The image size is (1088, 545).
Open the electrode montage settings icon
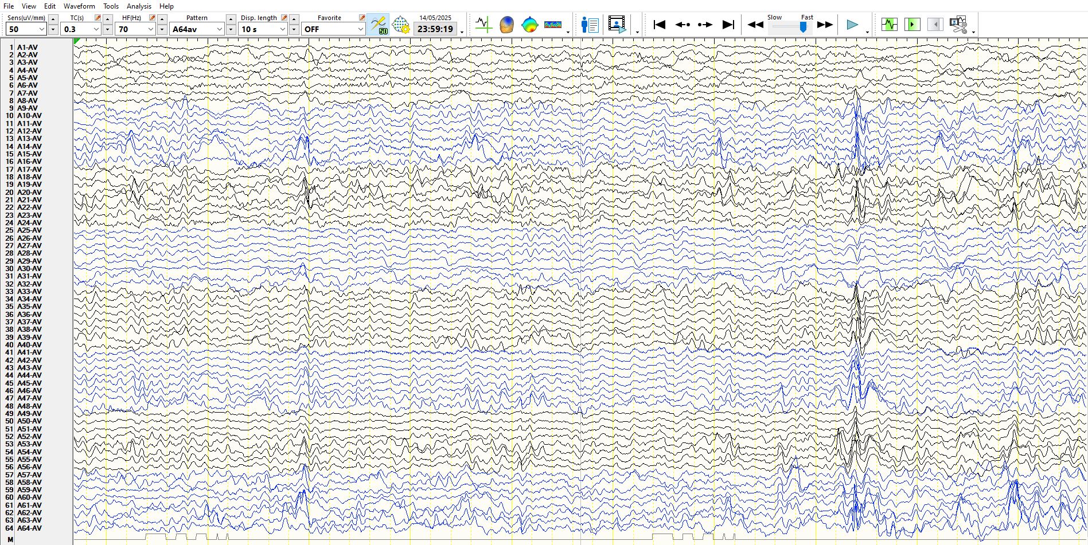pos(401,25)
